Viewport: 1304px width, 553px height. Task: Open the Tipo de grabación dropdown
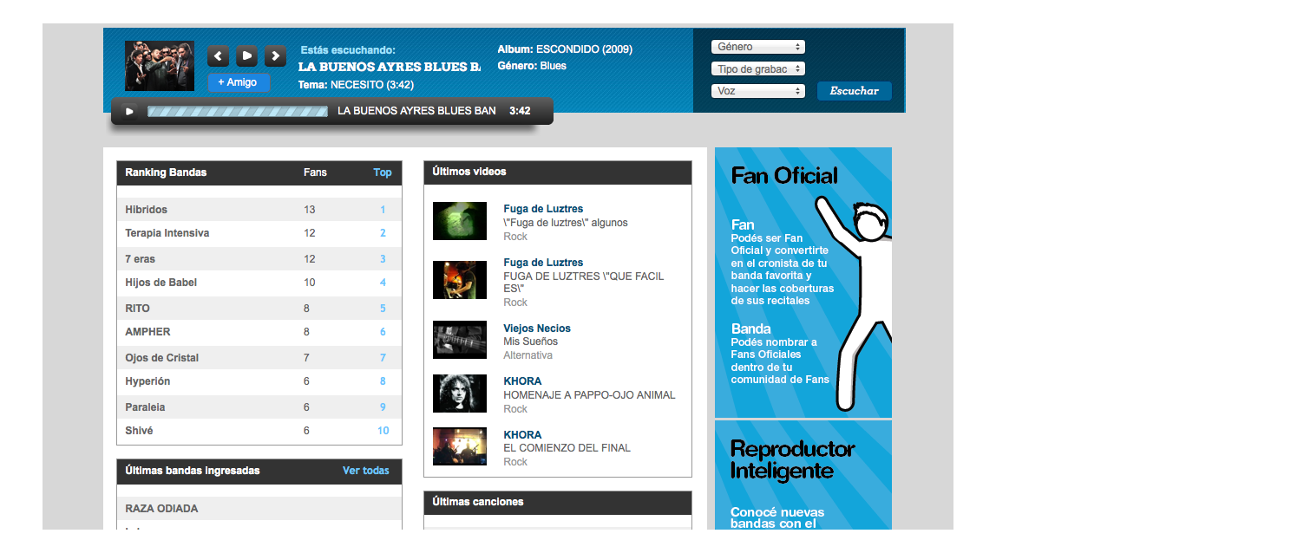click(x=758, y=68)
